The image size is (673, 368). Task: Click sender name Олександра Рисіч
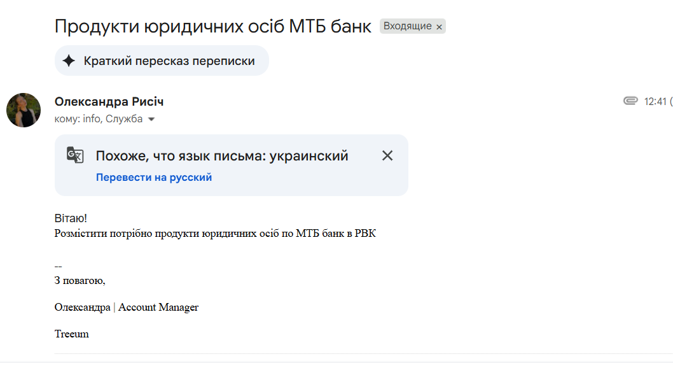[109, 101]
